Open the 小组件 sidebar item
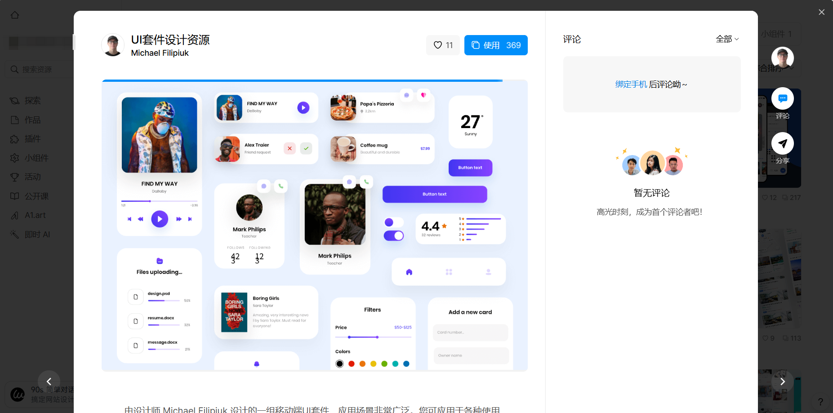The image size is (833, 413). [30, 158]
